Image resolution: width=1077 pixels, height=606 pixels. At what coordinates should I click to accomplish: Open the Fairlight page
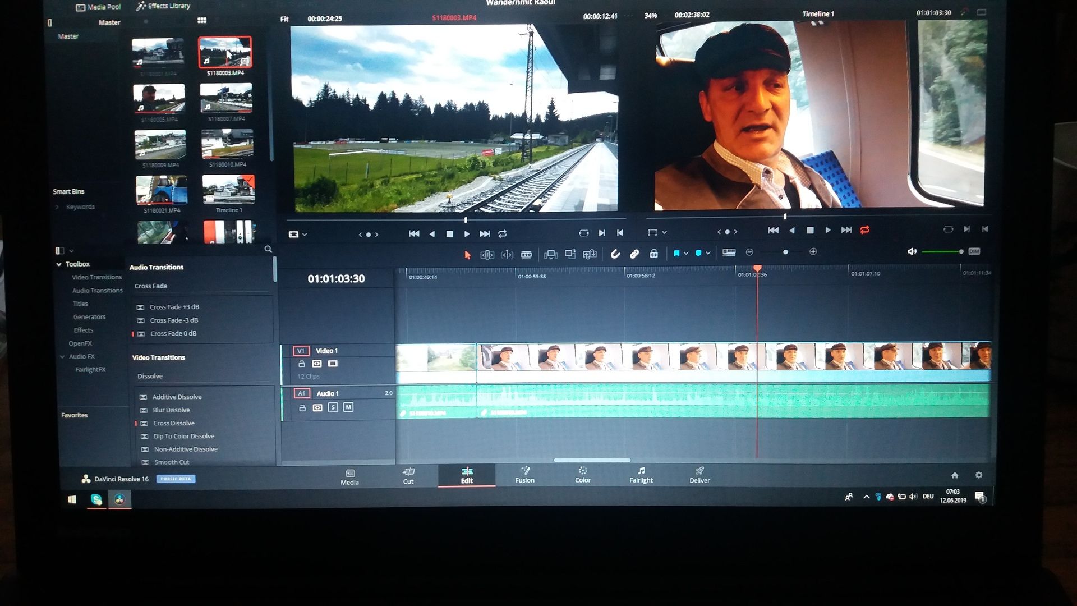pos(641,475)
